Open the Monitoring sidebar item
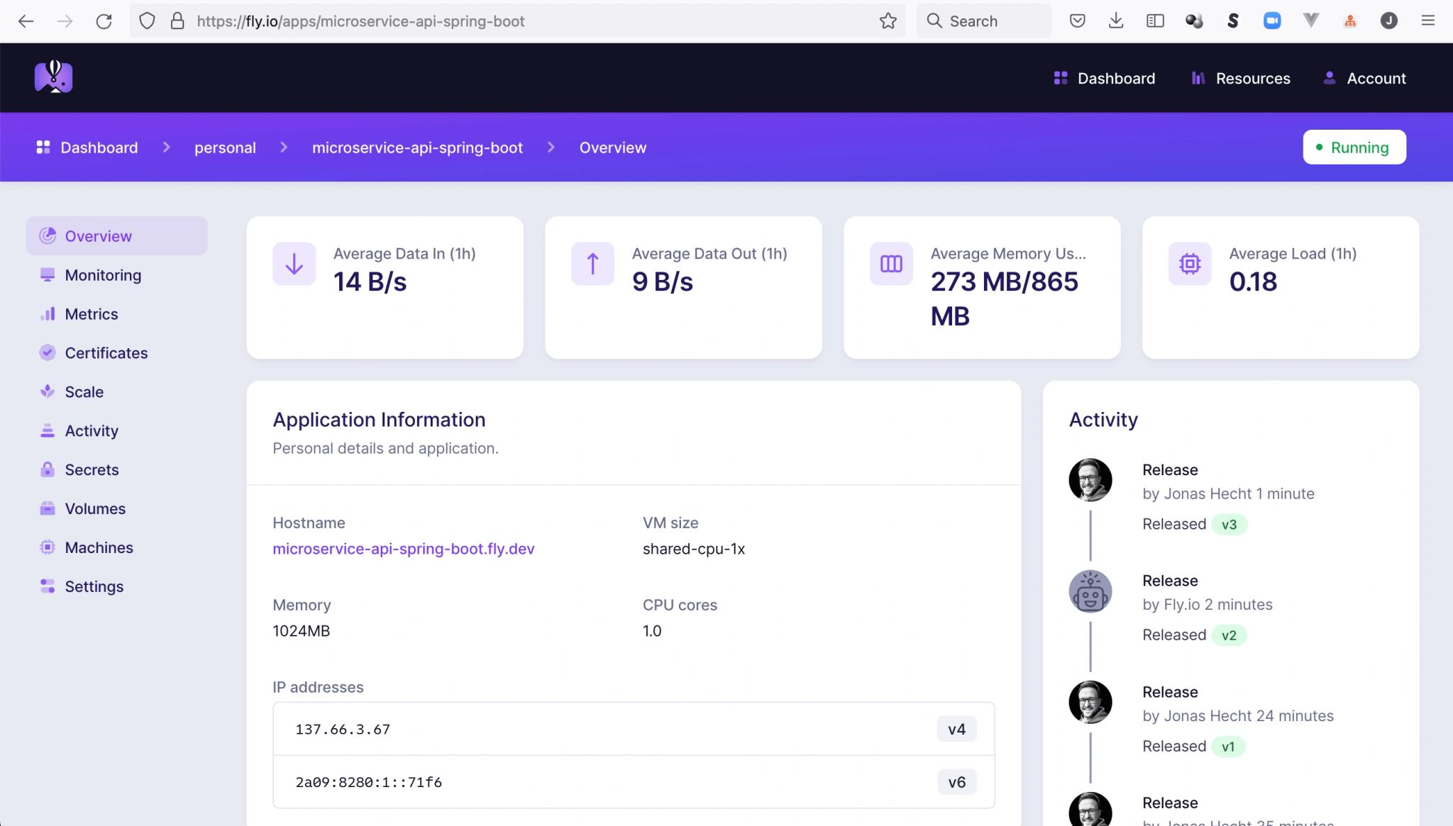The width and height of the screenshot is (1453, 826). (102, 275)
